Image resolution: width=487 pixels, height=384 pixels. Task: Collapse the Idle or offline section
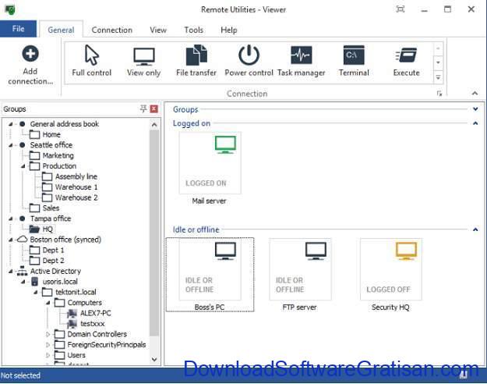(475, 229)
